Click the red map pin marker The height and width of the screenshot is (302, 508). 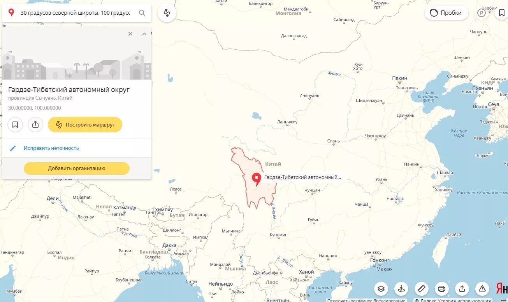(257, 179)
